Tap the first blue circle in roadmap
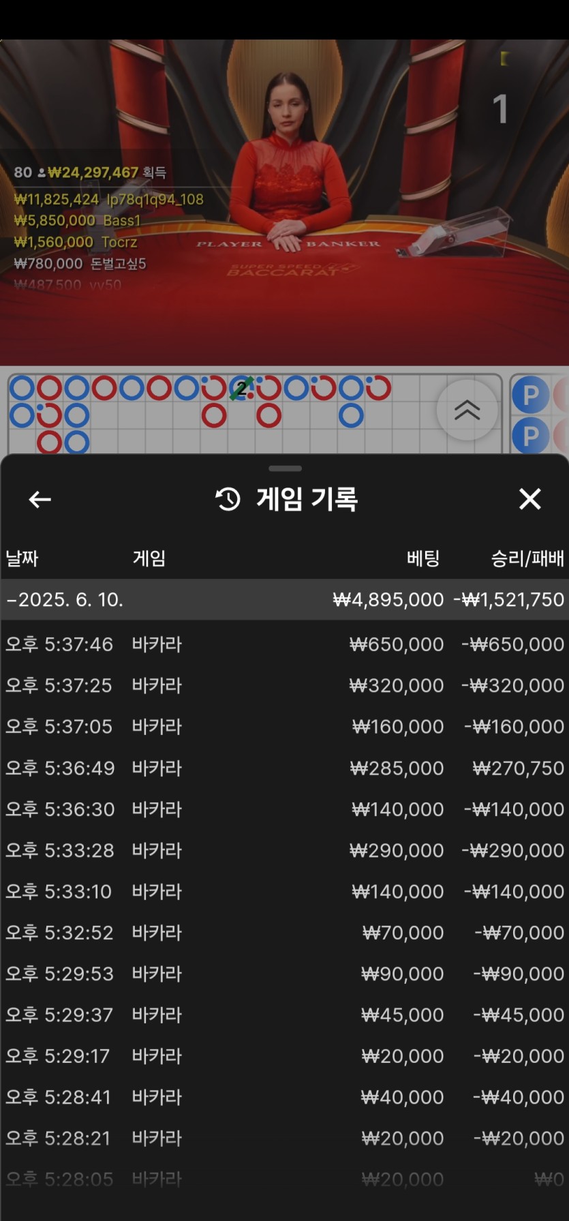The height and width of the screenshot is (1221, 569). coord(22,388)
